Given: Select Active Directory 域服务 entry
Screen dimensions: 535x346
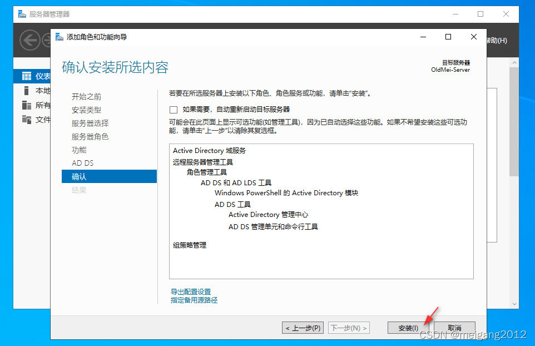Looking at the screenshot, I should pos(209,151).
